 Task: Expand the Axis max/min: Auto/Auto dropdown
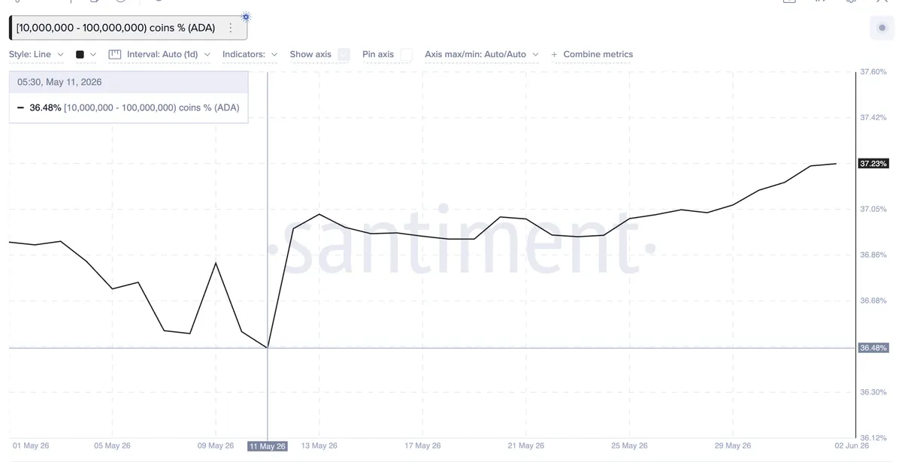point(481,54)
